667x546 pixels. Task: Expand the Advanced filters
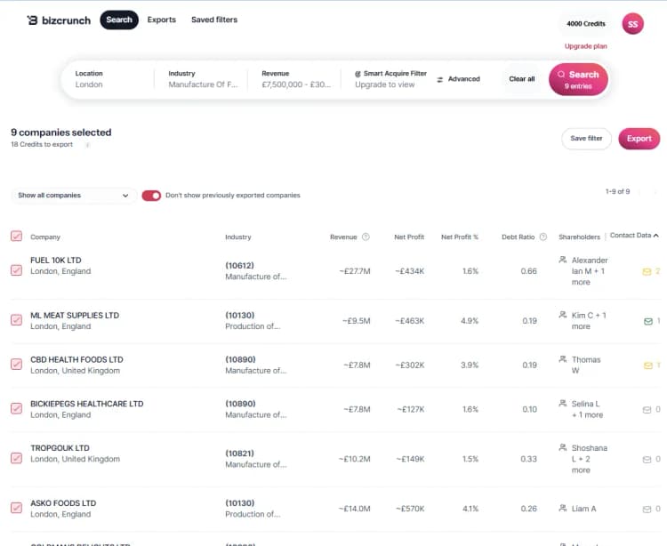click(459, 79)
